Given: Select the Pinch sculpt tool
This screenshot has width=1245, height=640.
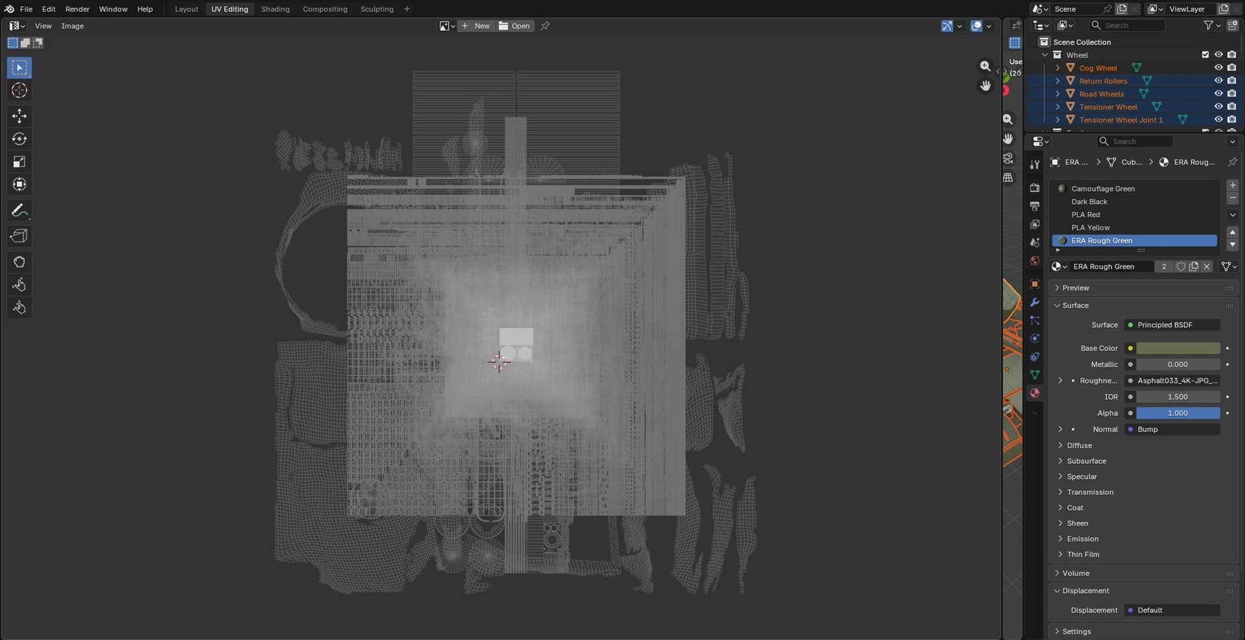Looking at the screenshot, I should coord(19,307).
